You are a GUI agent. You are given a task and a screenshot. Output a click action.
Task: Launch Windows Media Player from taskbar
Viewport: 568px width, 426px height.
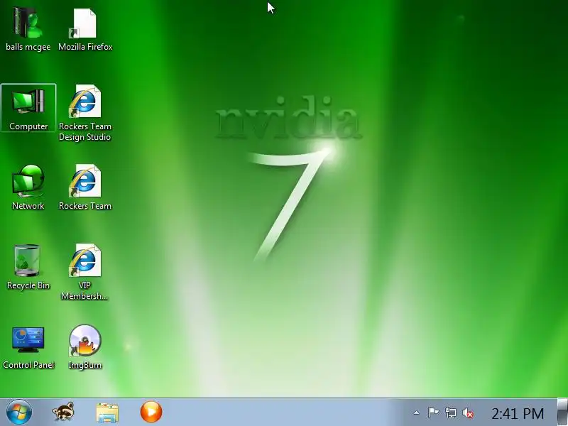click(x=151, y=412)
